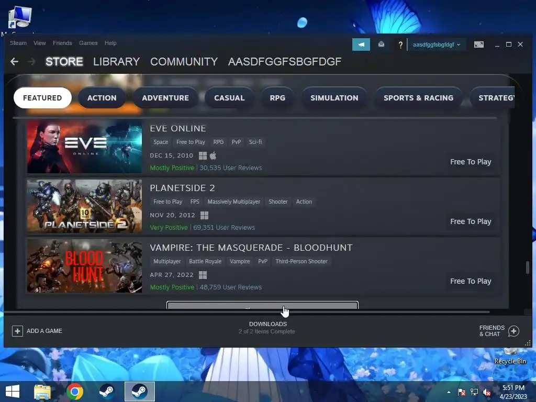
Task: Click Free To Play on Bloodhunt row
Action: coord(471,281)
